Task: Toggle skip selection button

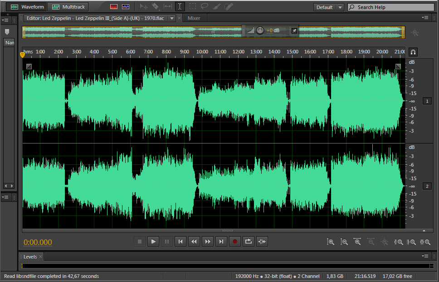Action: pyautogui.click(x=262, y=241)
